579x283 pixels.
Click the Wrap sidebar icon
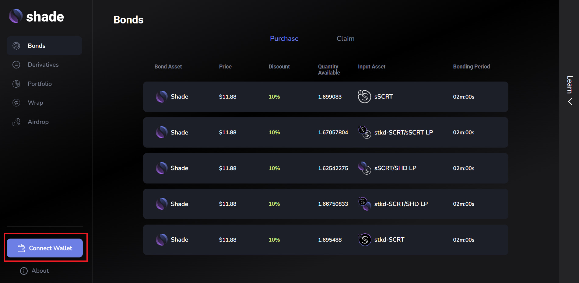click(x=16, y=103)
